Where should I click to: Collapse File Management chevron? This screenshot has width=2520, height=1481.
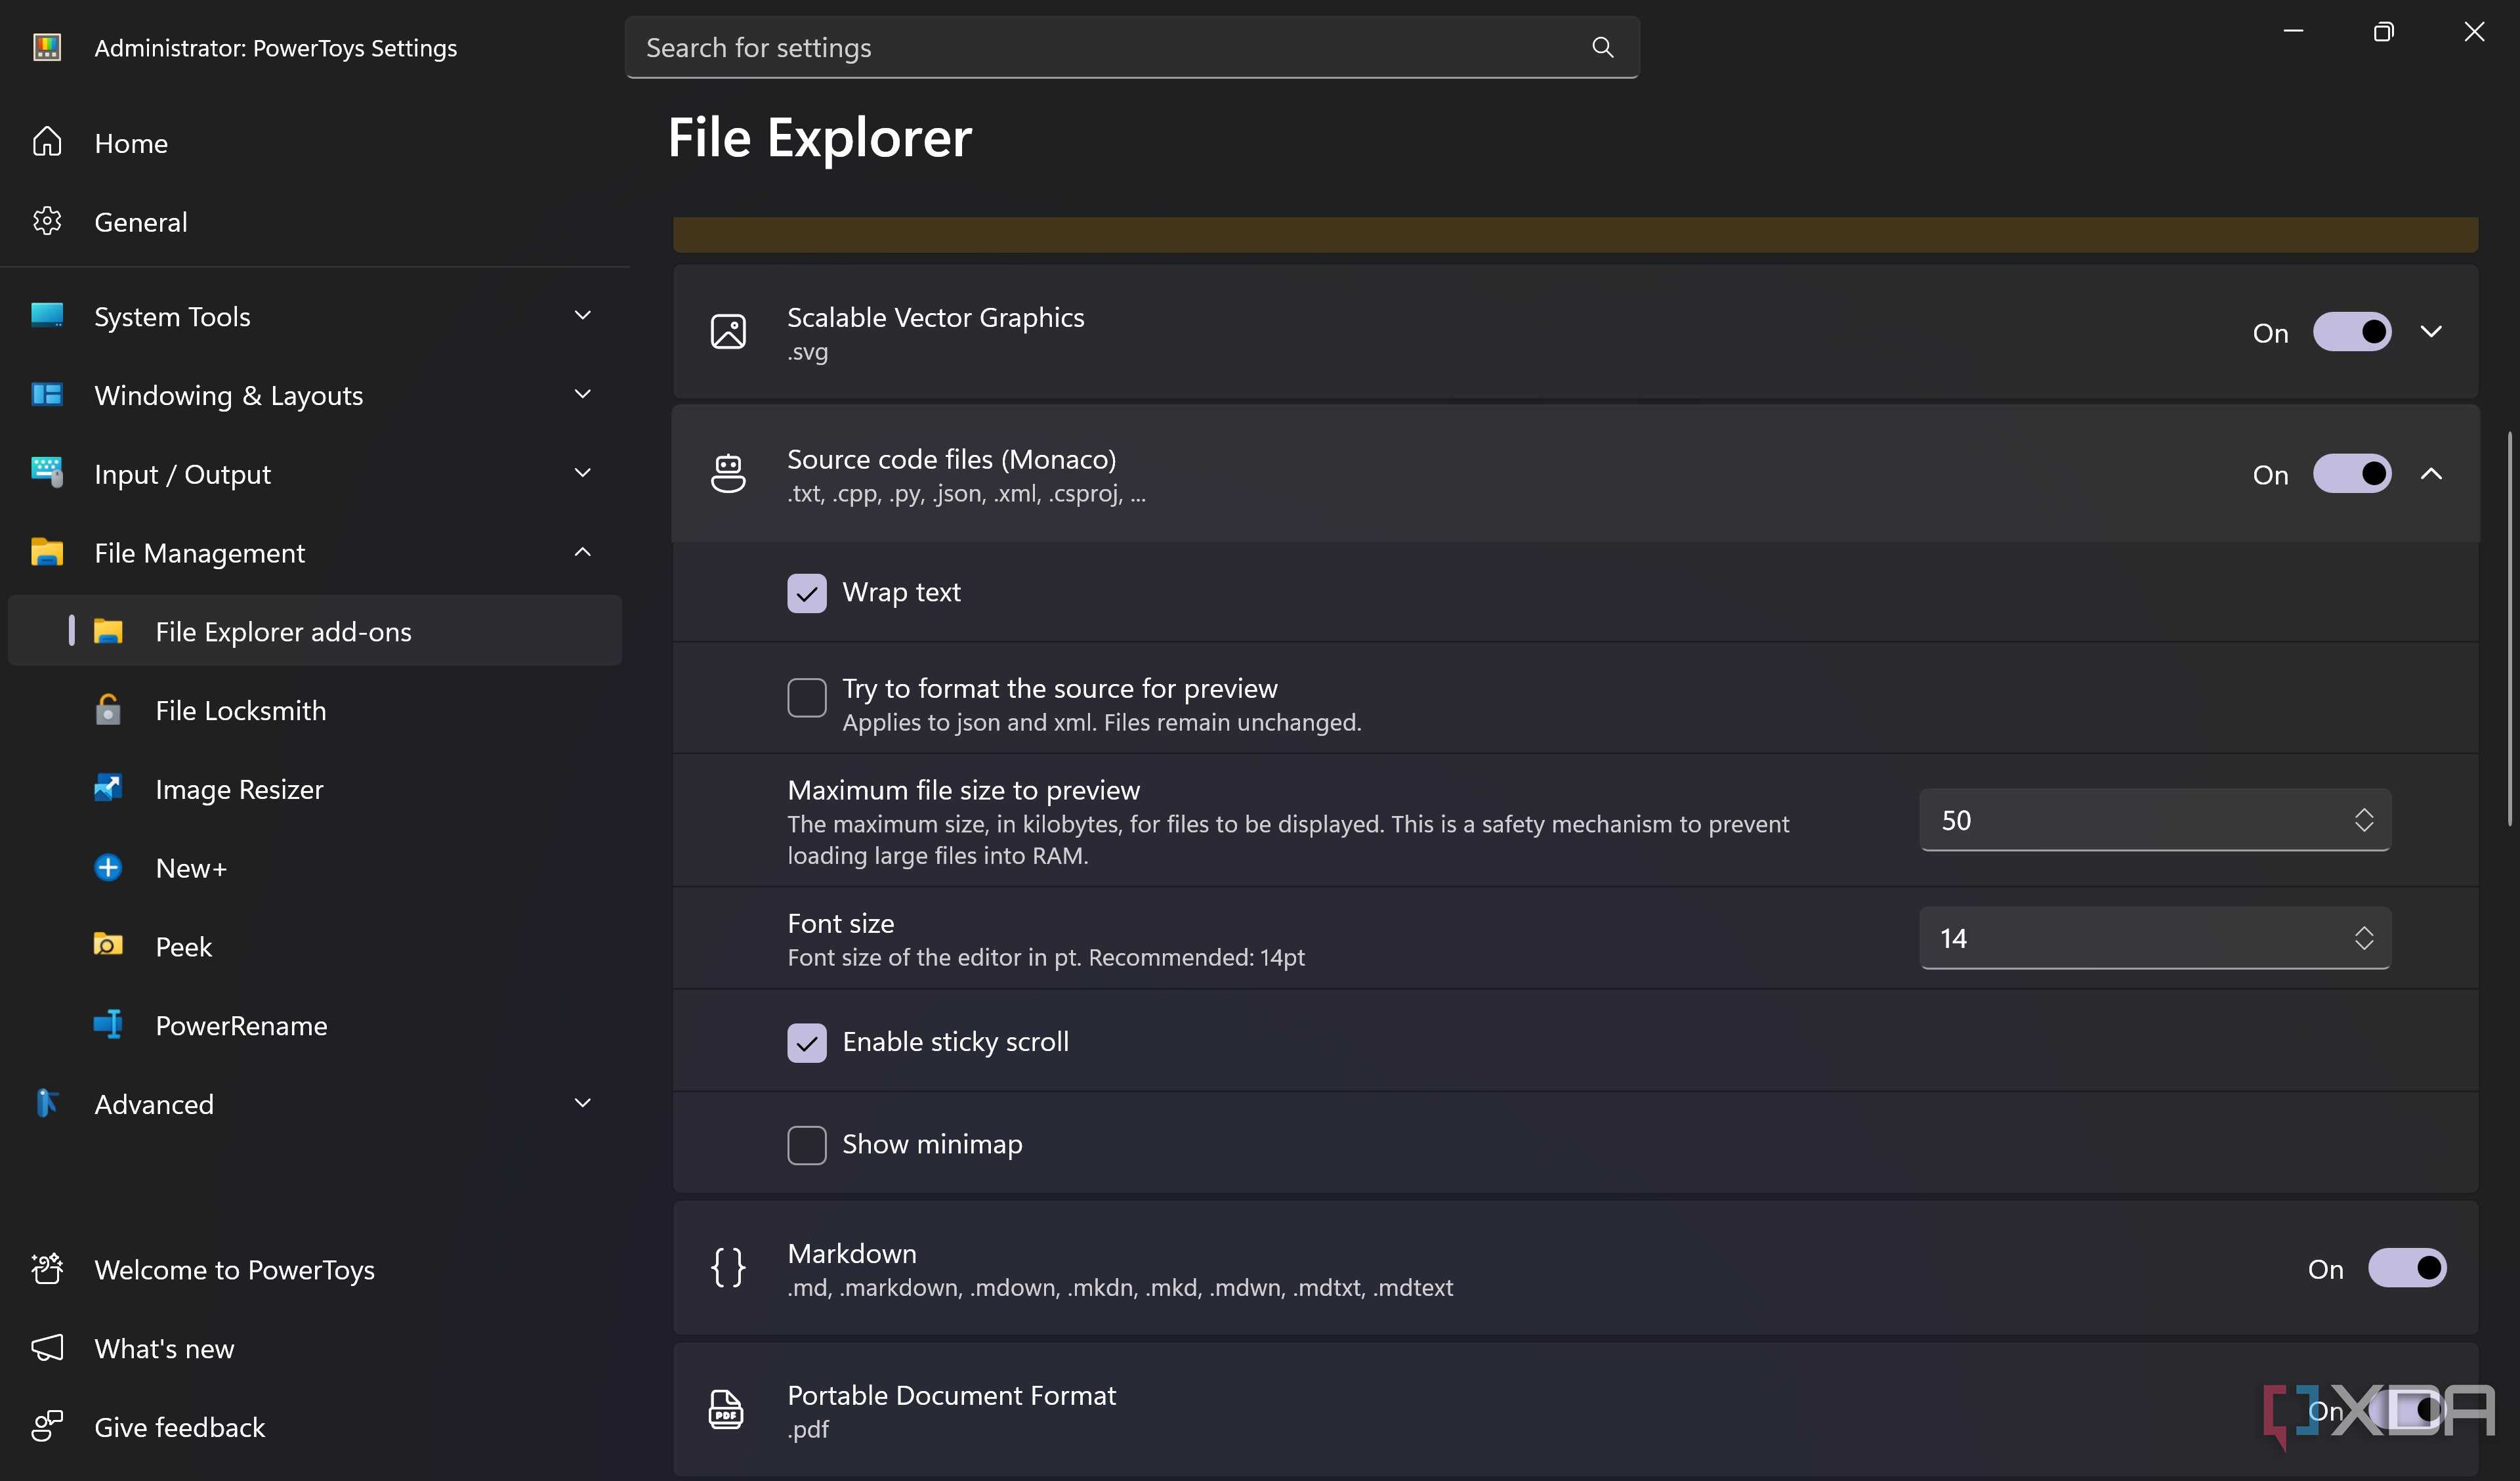pos(583,551)
